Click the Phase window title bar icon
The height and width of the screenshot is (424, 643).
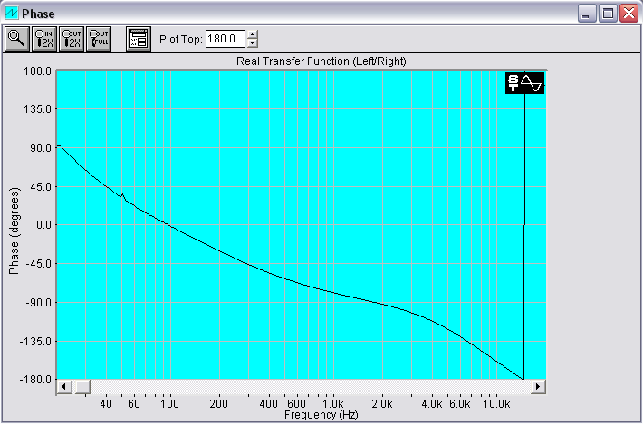click(x=12, y=13)
